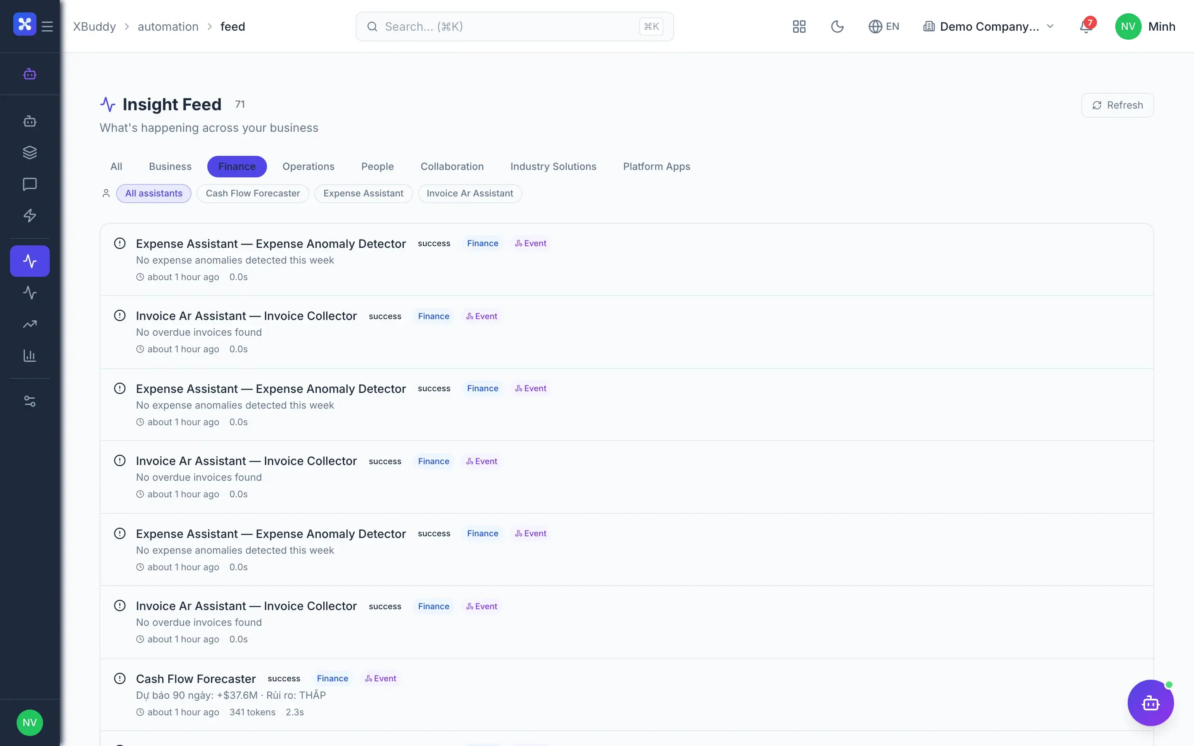Image resolution: width=1194 pixels, height=746 pixels.
Task: Switch to the People tab
Action: pos(377,166)
